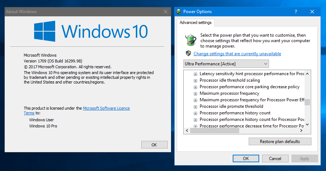Select the Processor idle promote threshold row
The image size is (326, 171).
click(231, 106)
